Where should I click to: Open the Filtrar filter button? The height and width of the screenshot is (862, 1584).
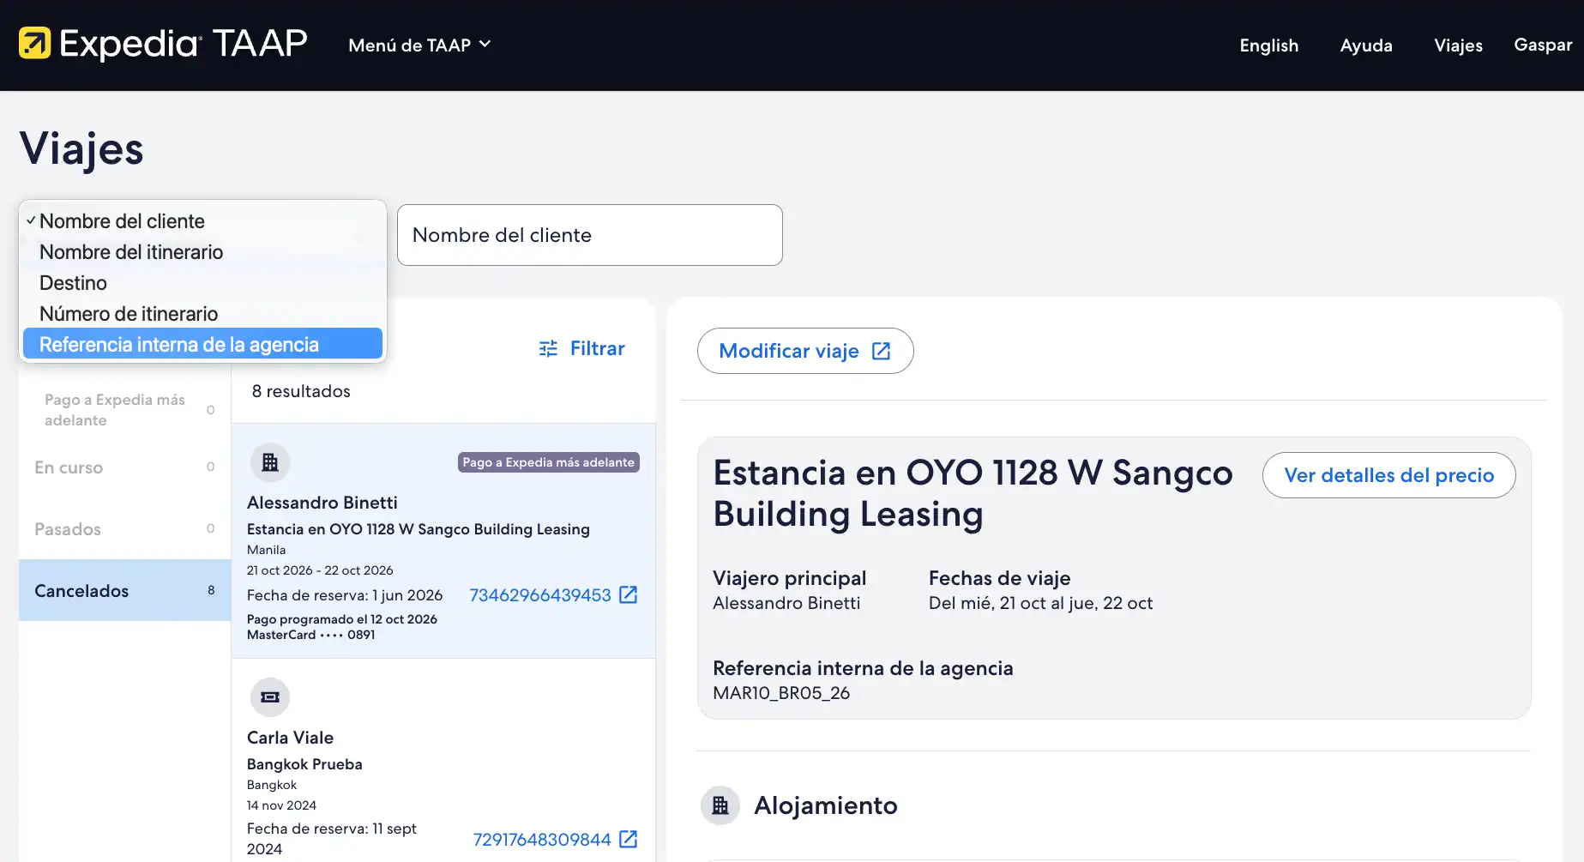pos(581,348)
